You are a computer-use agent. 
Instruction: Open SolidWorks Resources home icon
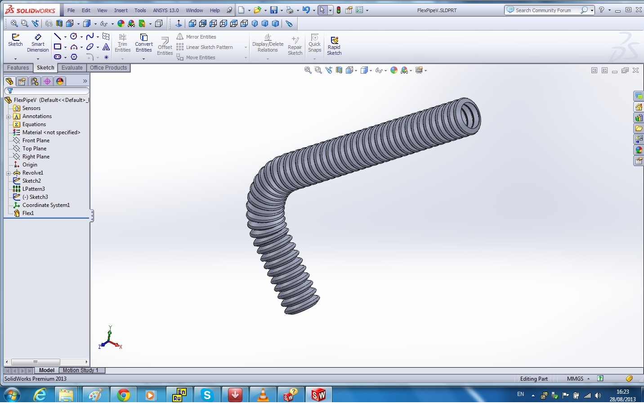tap(639, 107)
